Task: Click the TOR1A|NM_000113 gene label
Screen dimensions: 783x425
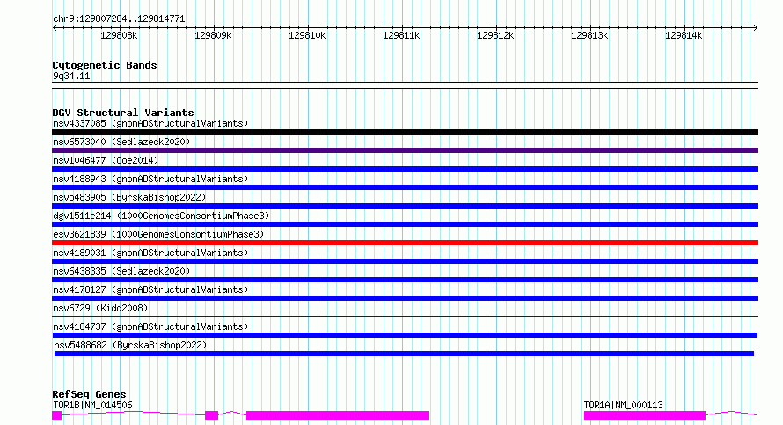Action: [x=623, y=405]
